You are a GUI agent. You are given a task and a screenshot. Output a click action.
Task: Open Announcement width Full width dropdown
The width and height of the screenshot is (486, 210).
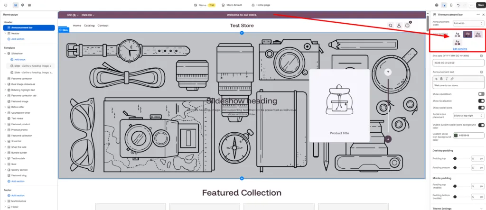pos(468,23)
